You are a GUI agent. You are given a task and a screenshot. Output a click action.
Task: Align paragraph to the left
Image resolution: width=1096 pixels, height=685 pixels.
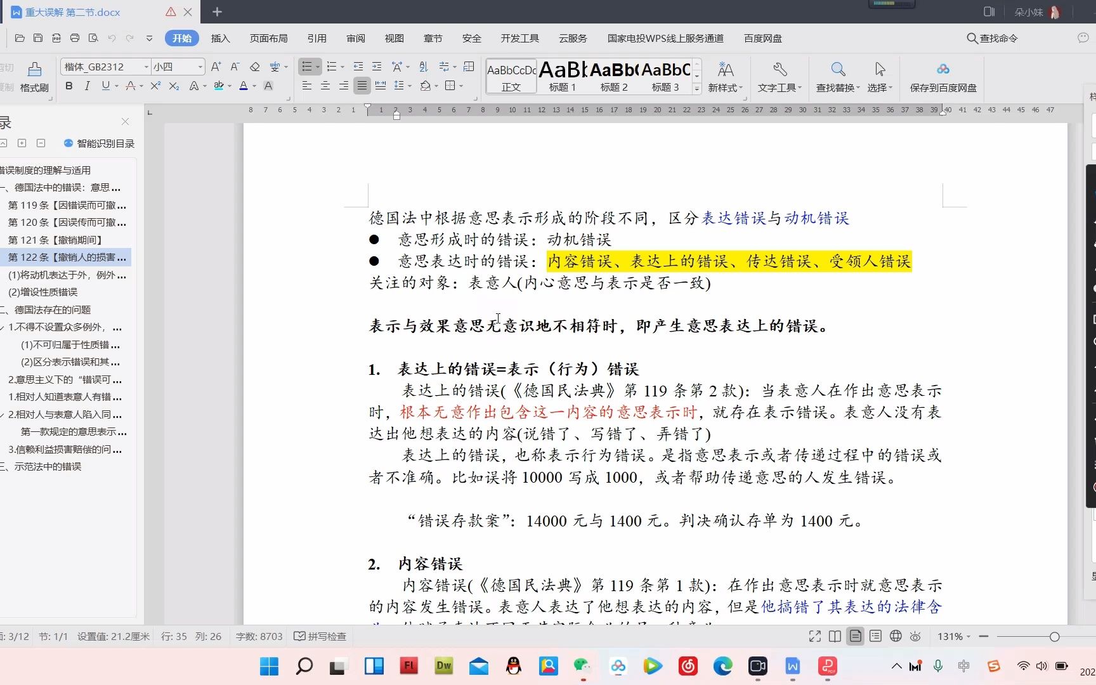(307, 86)
